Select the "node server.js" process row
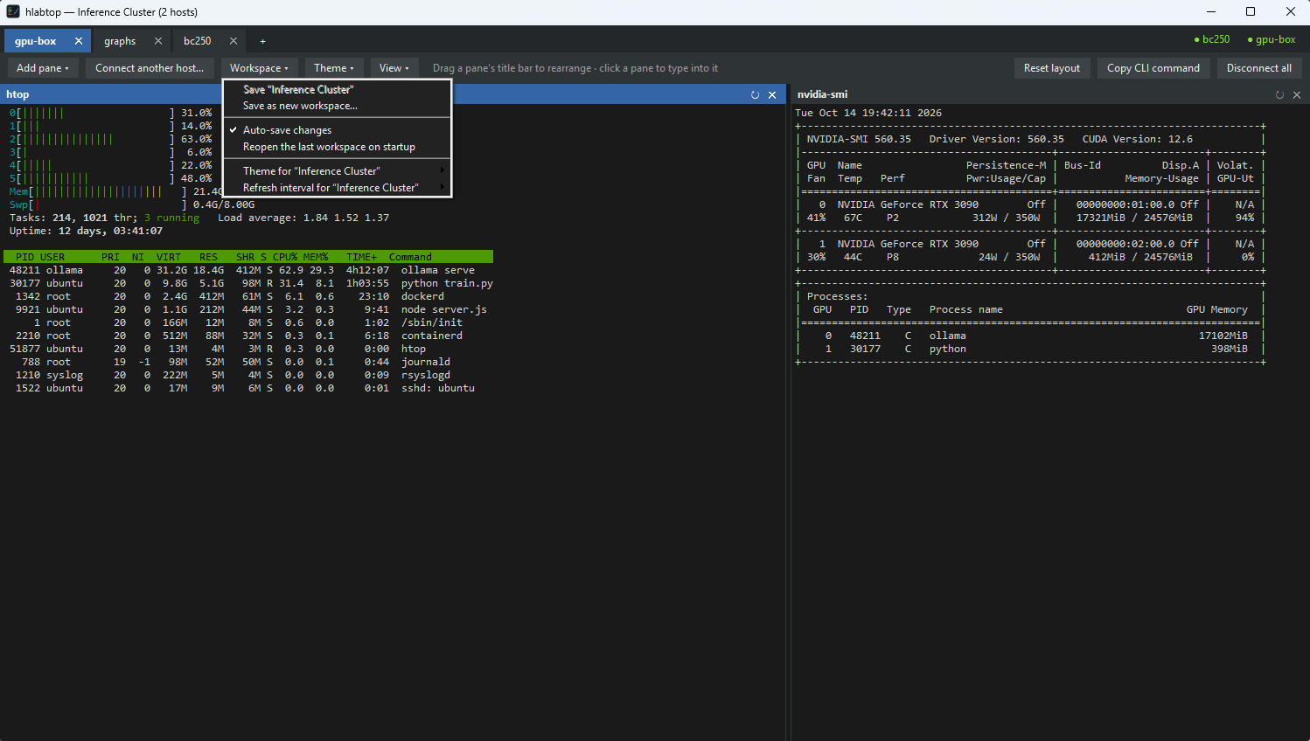 [x=248, y=309]
